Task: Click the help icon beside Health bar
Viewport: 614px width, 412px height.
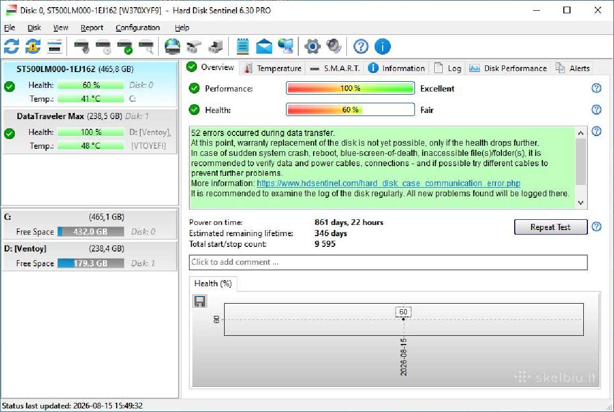Action: [596, 109]
